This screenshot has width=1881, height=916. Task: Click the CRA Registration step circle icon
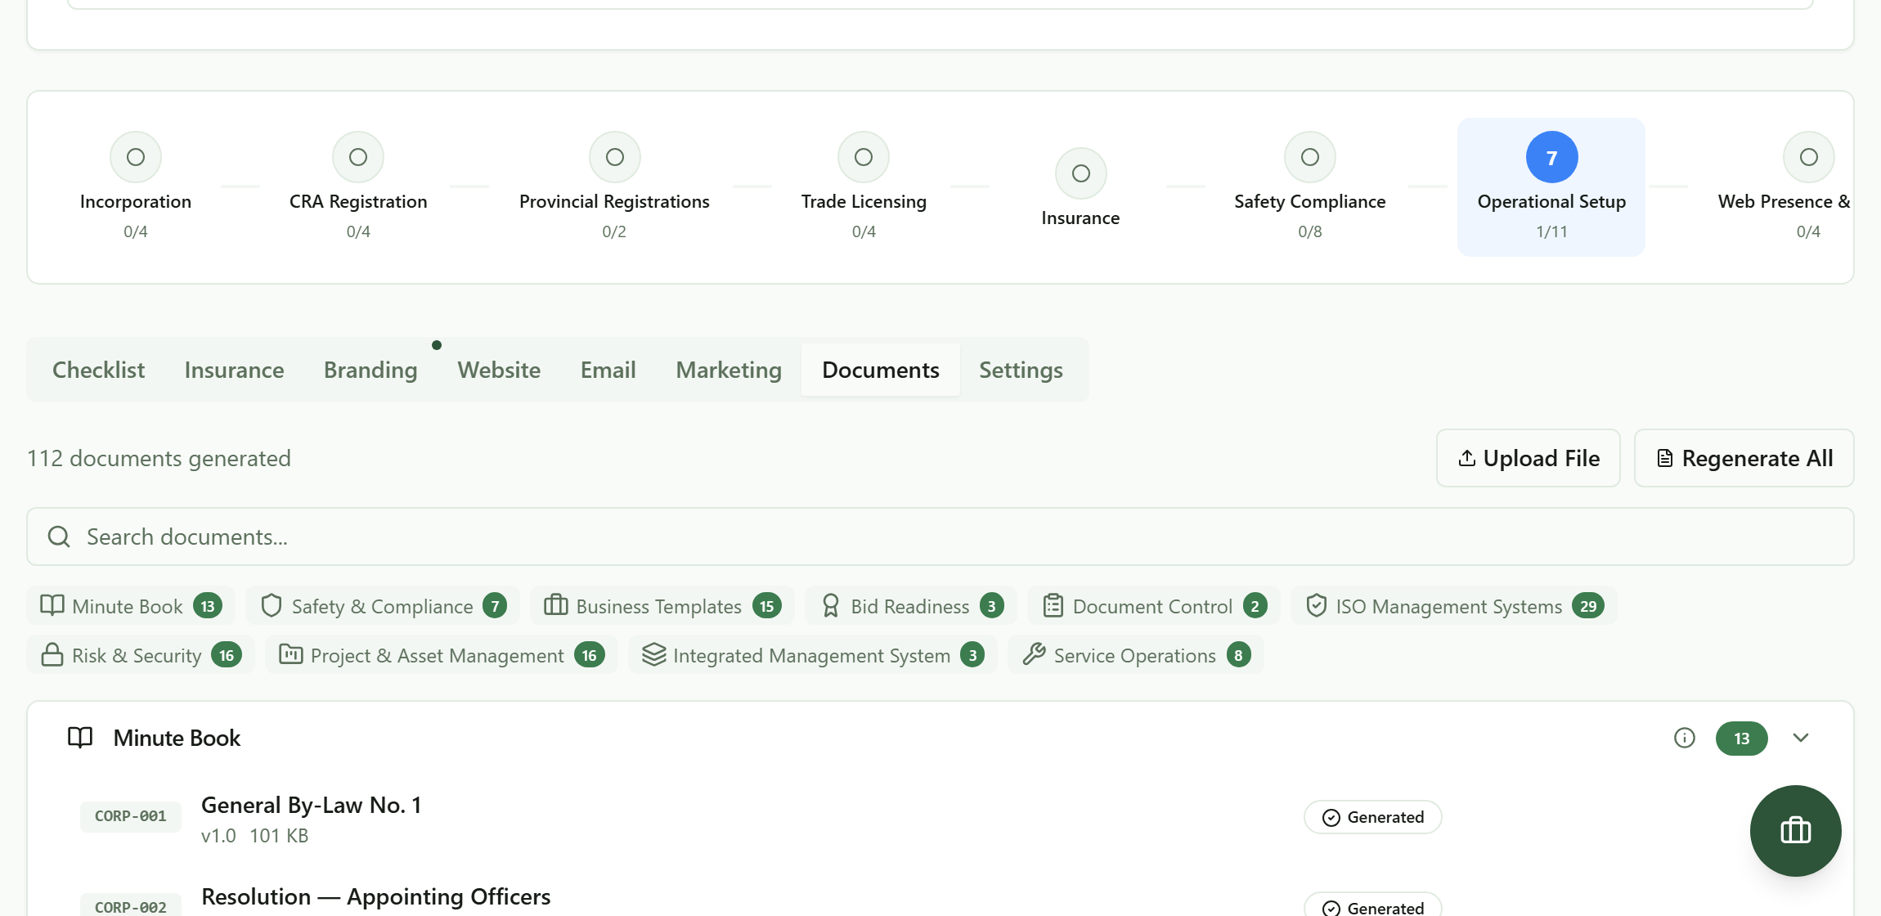pos(358,157)
